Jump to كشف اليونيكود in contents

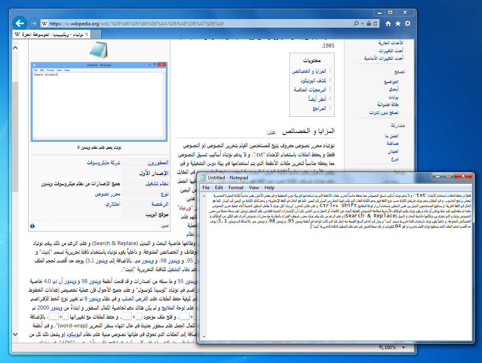pyautogui.click(x=313, y=80)
